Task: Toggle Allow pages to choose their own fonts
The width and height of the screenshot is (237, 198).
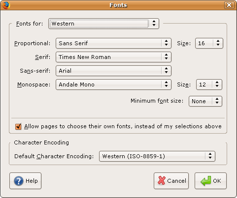Action: click(x=18, y=127)
